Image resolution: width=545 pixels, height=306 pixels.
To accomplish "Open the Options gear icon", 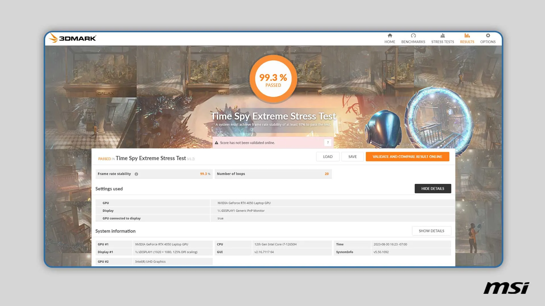I will [488, 36].
